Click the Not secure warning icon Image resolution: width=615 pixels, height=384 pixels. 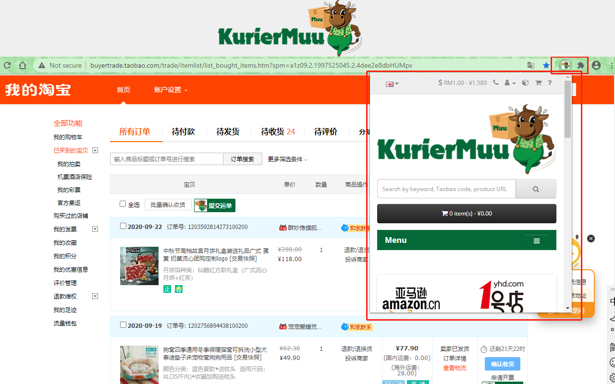coord(42,65)
